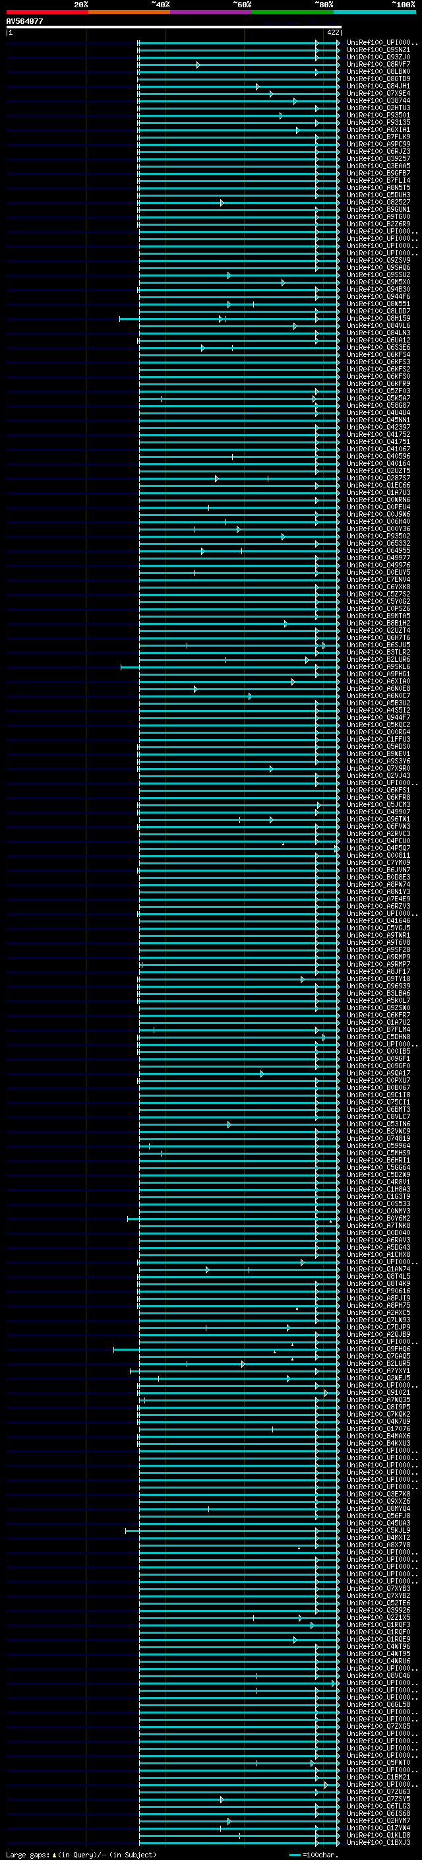Select hit label UniRef100_B6SJU5
Viewport: 422px width, 1860px height.
click(x=378, y=645)
